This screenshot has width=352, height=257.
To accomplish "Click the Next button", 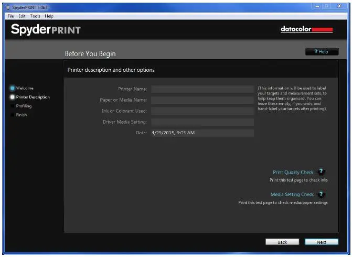I will 321,242.
